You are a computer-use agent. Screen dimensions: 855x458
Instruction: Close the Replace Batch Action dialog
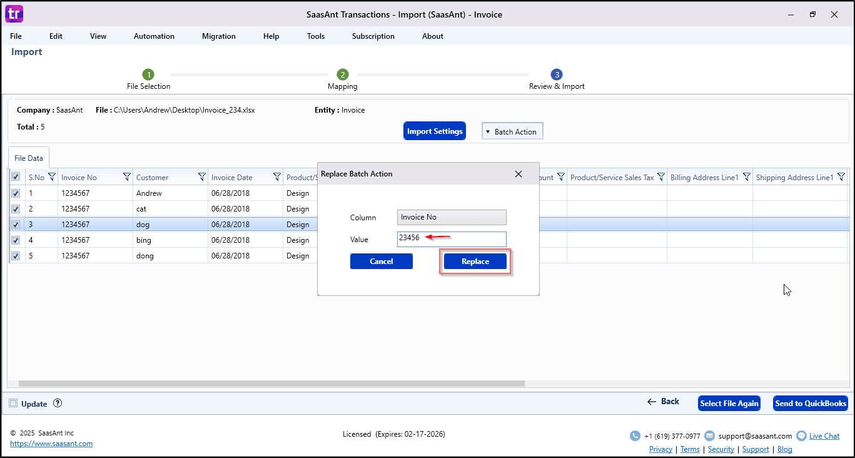pos(518,174)
